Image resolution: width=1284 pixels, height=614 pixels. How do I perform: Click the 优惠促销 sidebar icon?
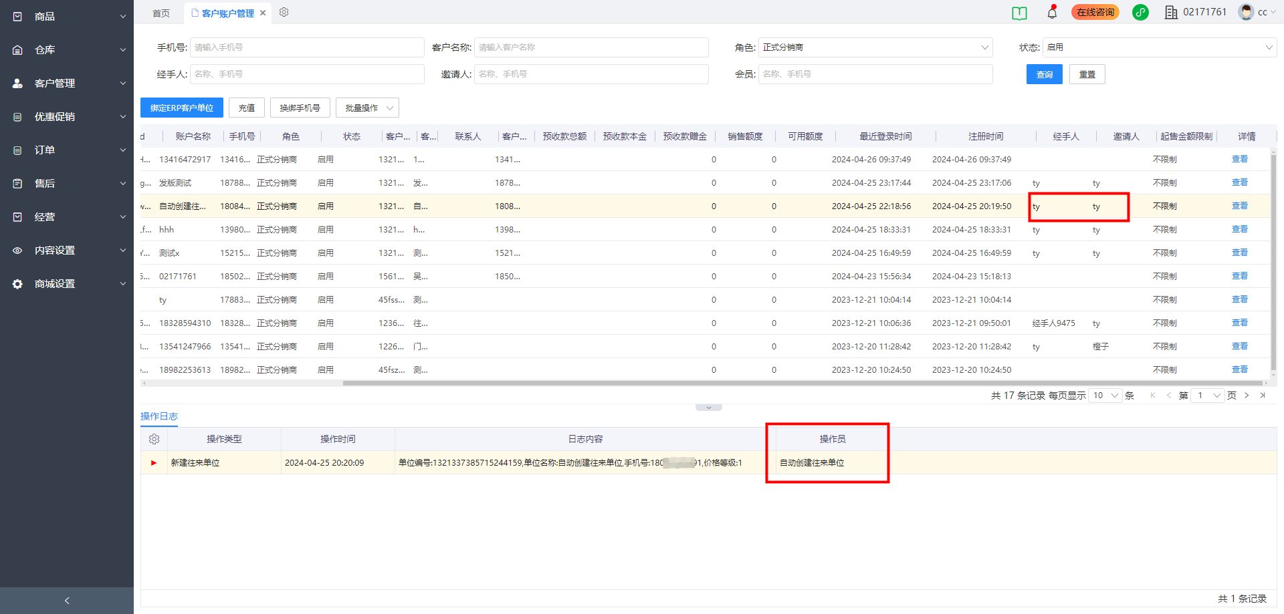click(17, 116)
